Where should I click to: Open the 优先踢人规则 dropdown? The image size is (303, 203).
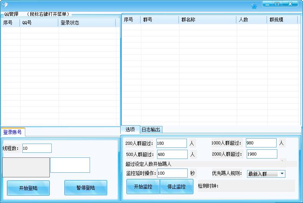pos(266,174)
